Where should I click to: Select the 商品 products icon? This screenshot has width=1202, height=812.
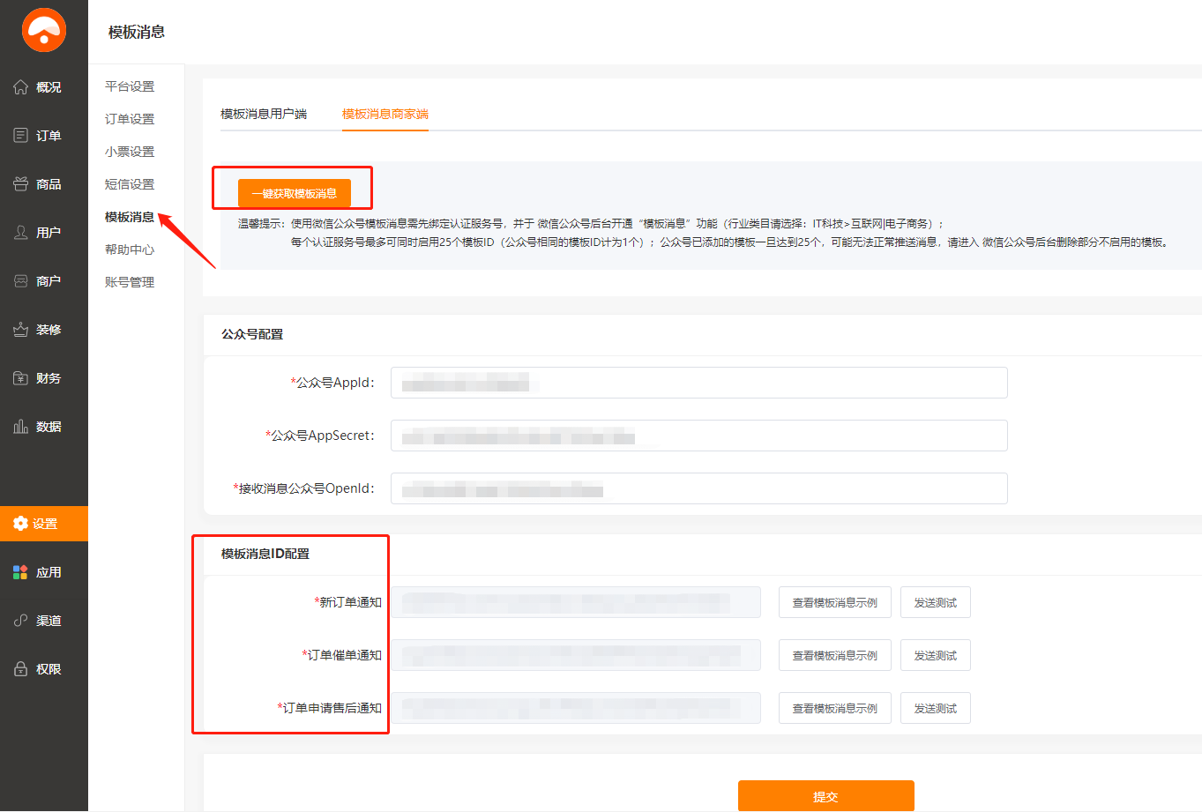[x=21, y=184]
